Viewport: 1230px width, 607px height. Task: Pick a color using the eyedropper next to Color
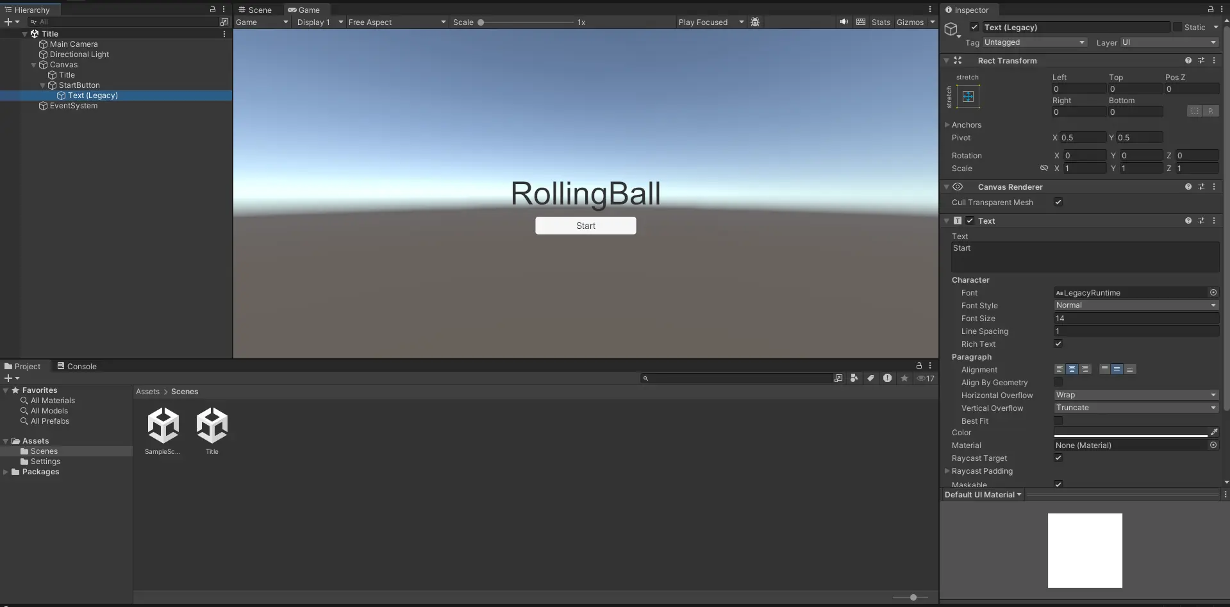click(x=1214, y=432)
